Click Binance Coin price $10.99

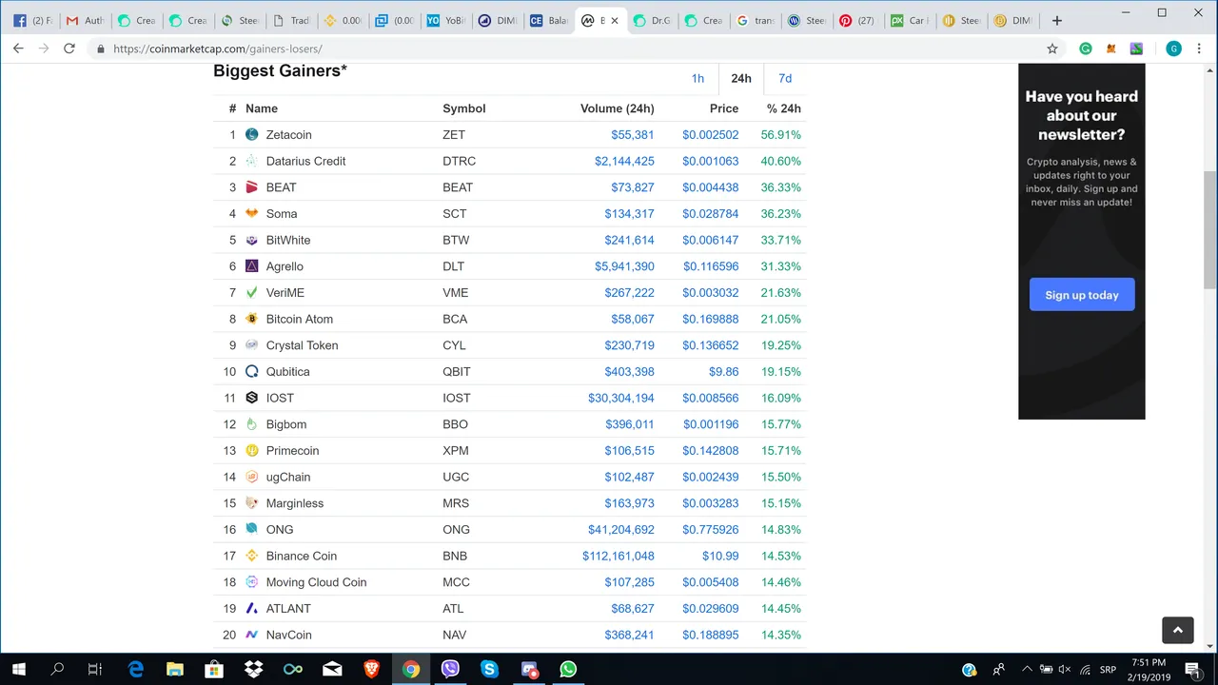pos(720,556)
